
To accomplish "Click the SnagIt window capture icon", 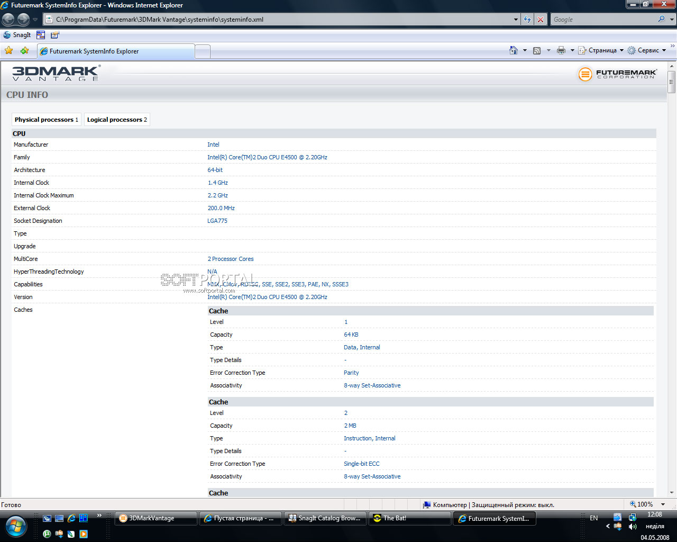I will tap(41, 35).
